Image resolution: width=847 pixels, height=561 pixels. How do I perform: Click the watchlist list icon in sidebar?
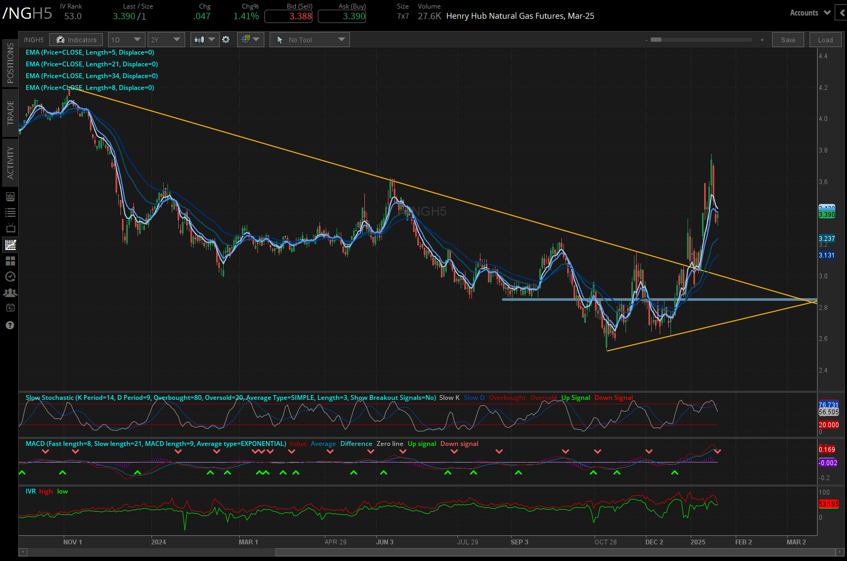tap(10, 213)
